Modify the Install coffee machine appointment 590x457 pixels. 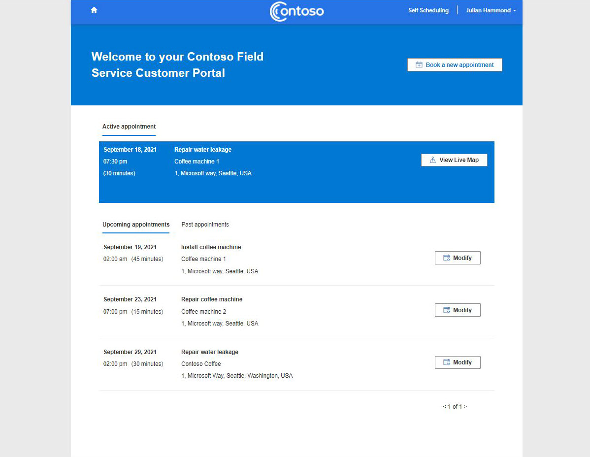458,258
